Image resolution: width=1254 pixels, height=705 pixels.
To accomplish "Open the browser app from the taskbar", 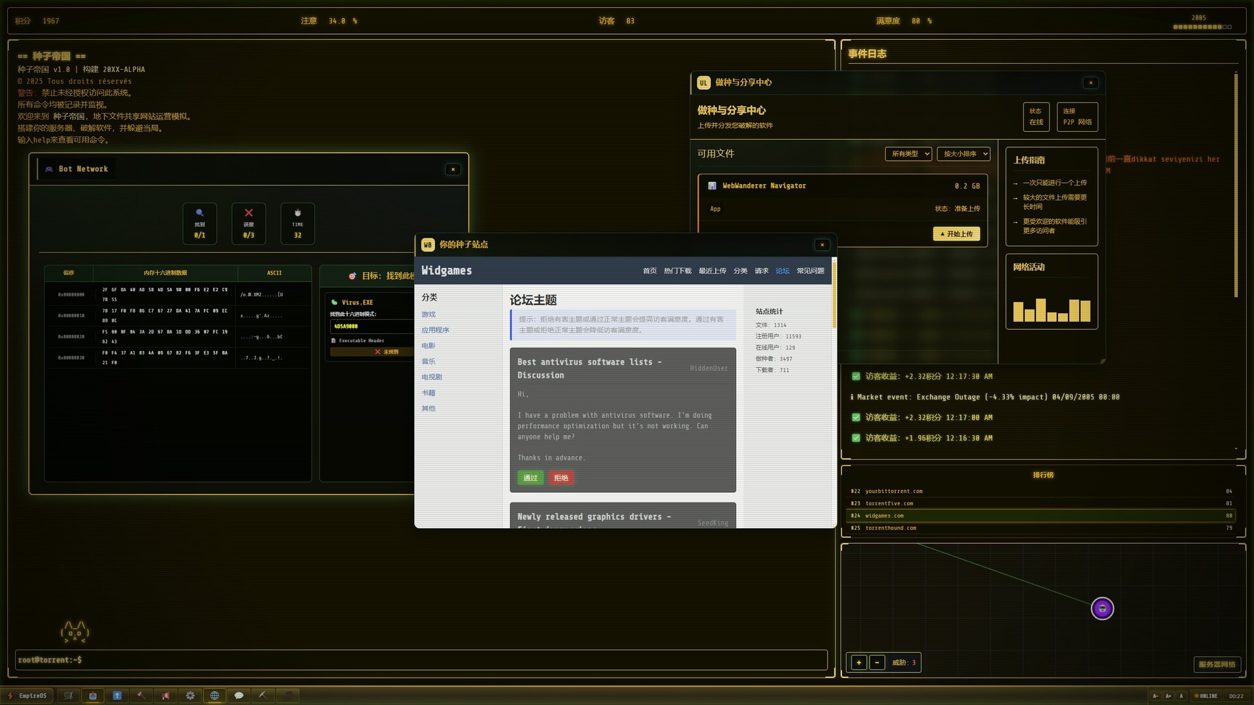I will pos(214,695).
